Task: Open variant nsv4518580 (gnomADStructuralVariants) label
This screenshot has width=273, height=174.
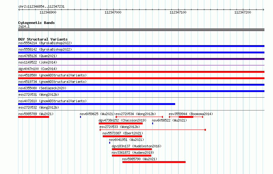Action: pyautogui.click(x=52, y=75)
